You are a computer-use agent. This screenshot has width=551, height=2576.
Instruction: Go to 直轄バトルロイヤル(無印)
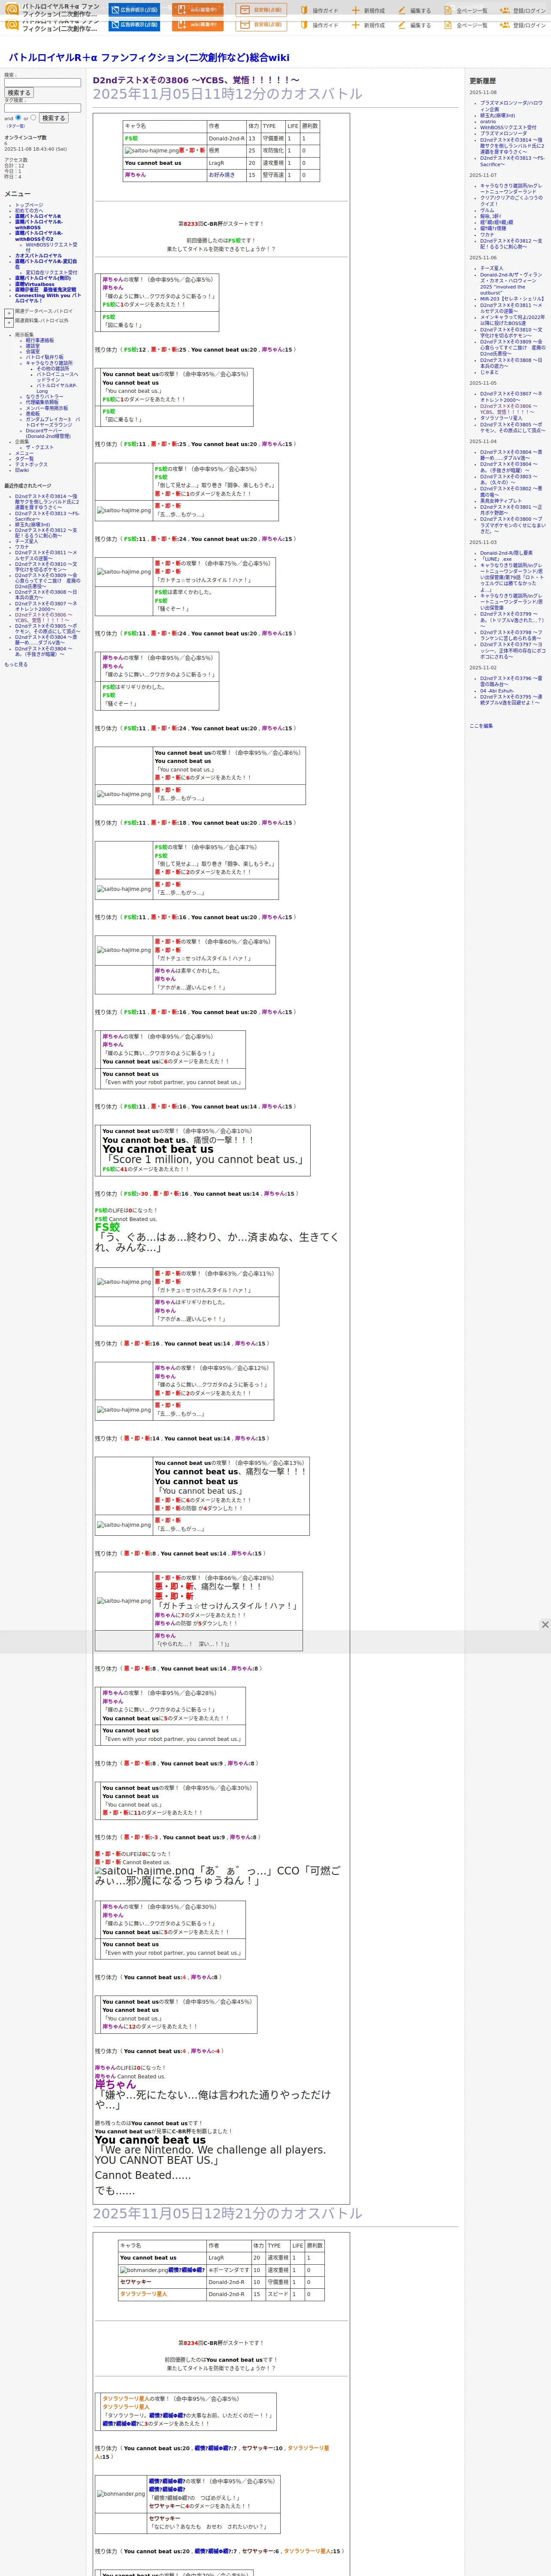[43, 279]
